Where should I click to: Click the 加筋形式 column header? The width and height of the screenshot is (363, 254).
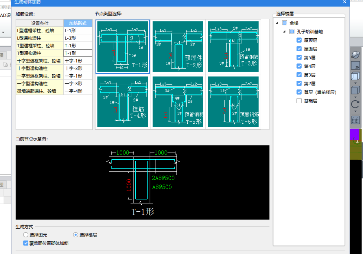click(78, 23)
